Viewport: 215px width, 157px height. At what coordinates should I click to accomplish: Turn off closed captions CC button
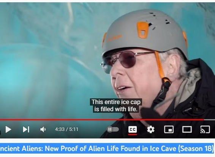pyautogui.click(x=133, y=129)
